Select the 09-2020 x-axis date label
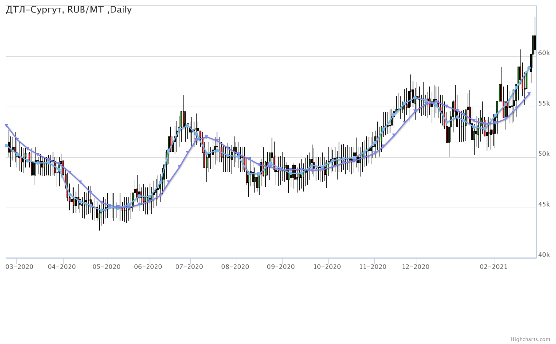The width and height of the screenshot is (556, 344). pyautogui.click(x=281, y=267)
